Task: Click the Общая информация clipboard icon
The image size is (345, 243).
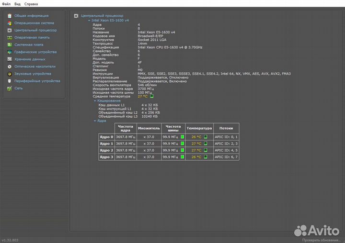Action: coord(10,16)
